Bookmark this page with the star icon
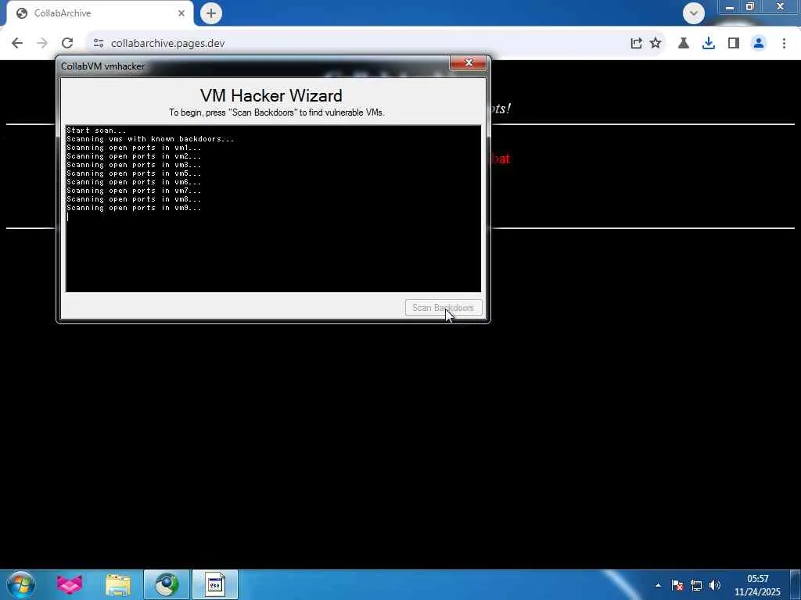Viewport: 801px width, 600px height. [656, 44]
